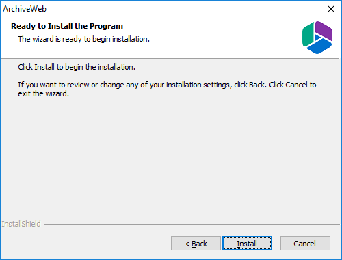Close the ArchiveWeb installer window
342x260 pixels.
[x=331, y=9]
